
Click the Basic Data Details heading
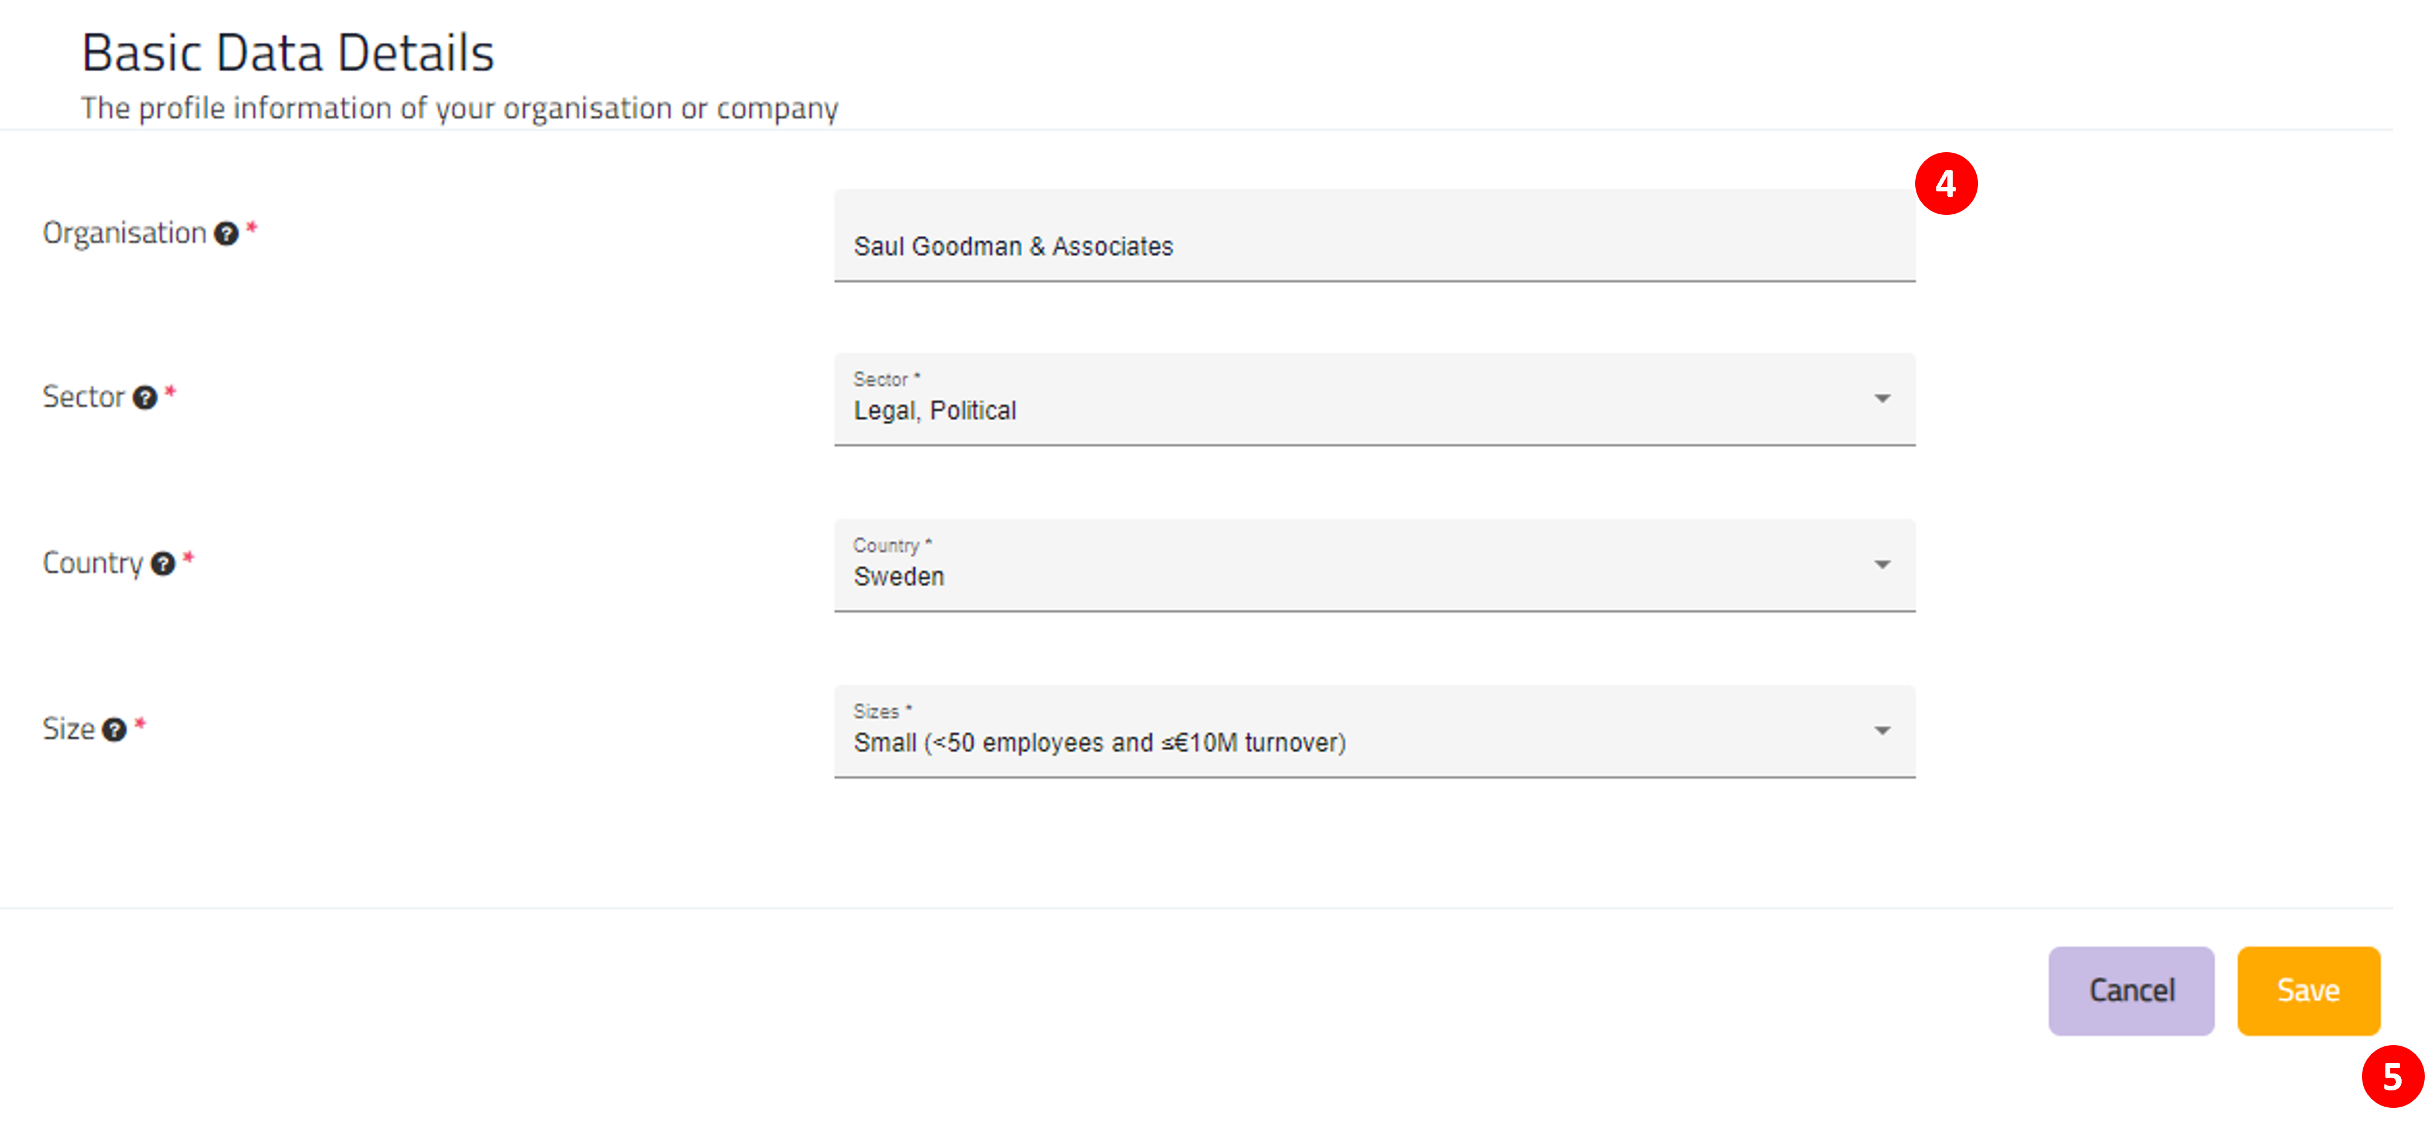[x=287, y=53]
